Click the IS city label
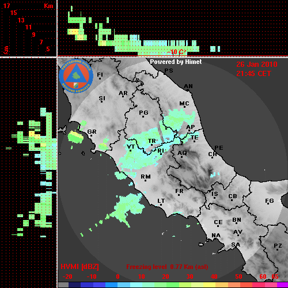This screenshot has width=288, height=288. coord(215,194)
